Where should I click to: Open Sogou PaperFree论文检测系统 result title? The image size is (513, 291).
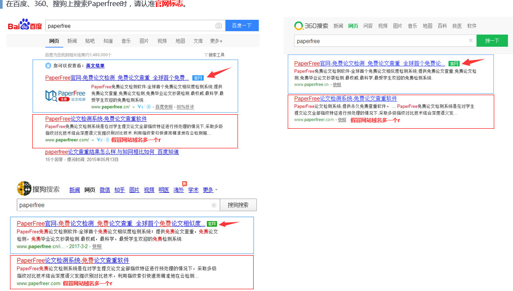(73, 260)
